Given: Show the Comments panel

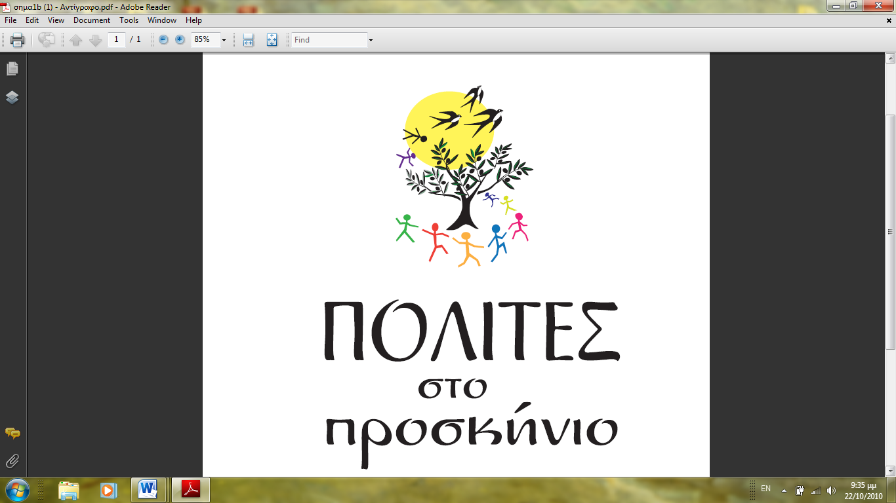Looking at the screenshot, I should click(12, 433).
